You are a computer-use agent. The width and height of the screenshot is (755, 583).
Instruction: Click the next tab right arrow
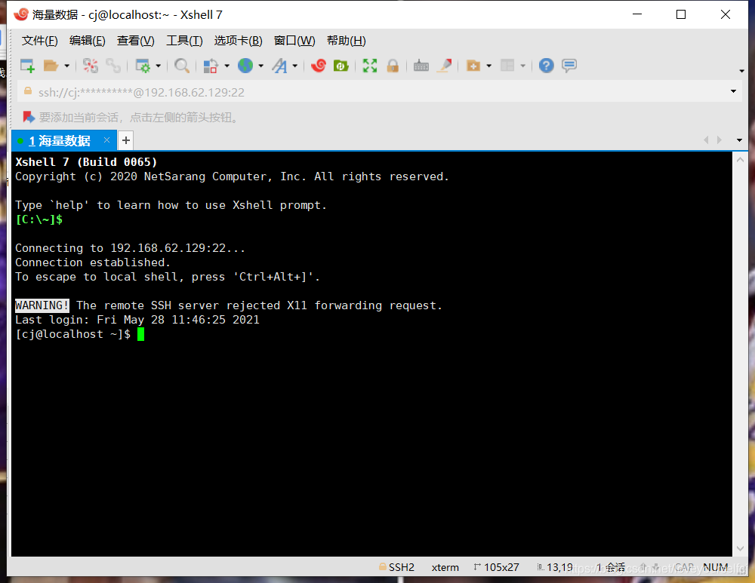click(720, 140)
